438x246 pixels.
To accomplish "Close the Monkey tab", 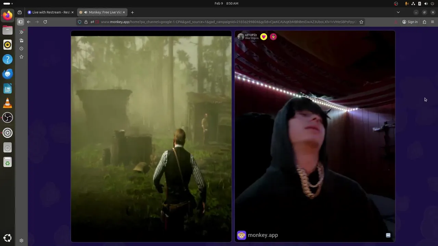I will 124,12.
